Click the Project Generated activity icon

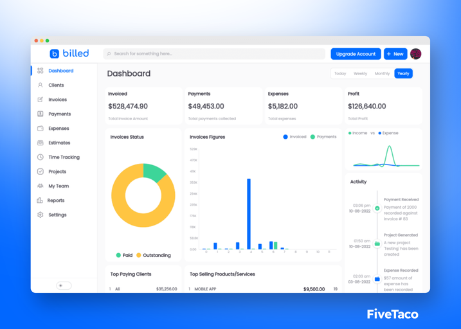click(377, 244)
